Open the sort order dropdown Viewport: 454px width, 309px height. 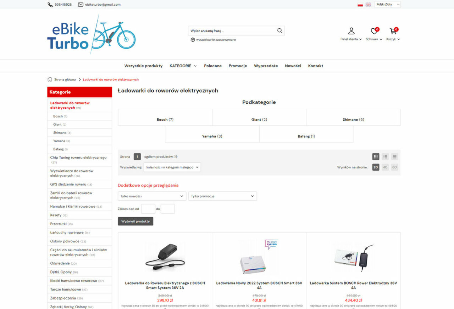[x=172, y=167]
